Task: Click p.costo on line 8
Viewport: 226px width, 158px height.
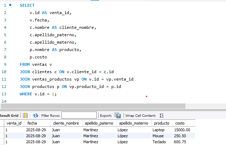Action: coord(38,57)
